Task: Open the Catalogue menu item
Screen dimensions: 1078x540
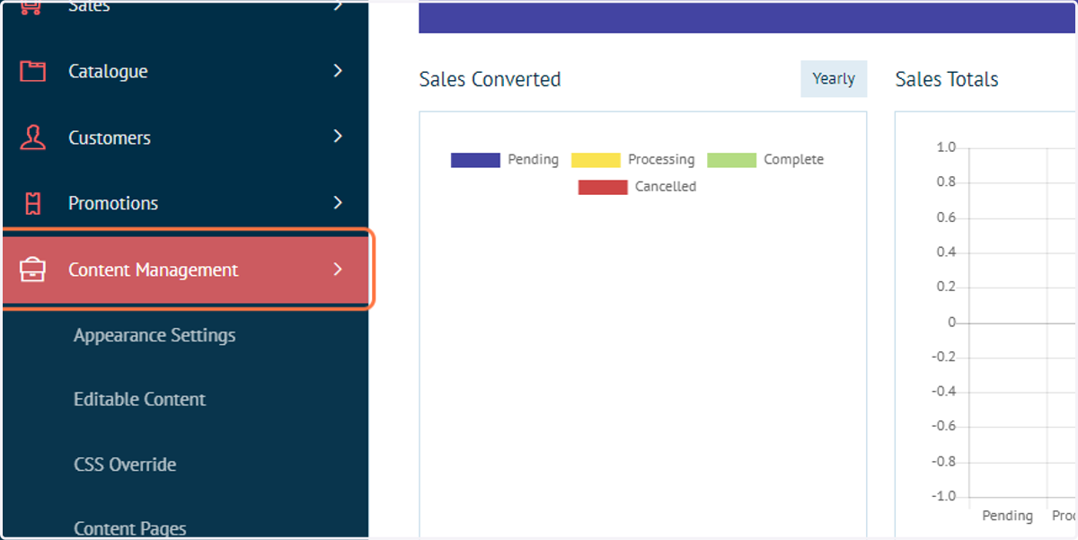Action: tap(184, 71)
